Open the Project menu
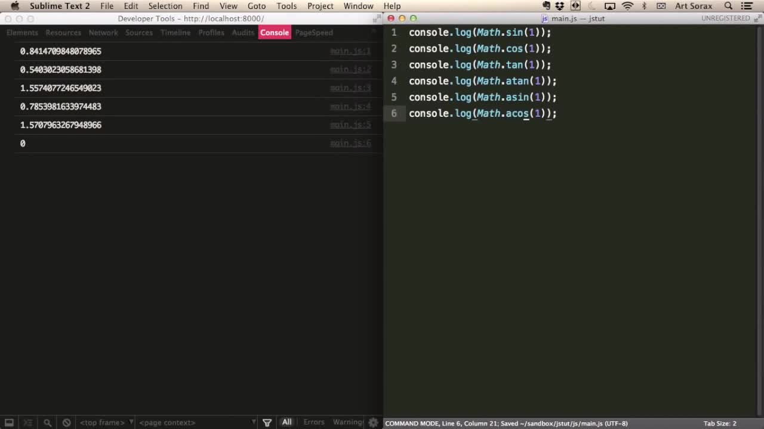Screen dimensions: 764x429 [x=321, y=6]
